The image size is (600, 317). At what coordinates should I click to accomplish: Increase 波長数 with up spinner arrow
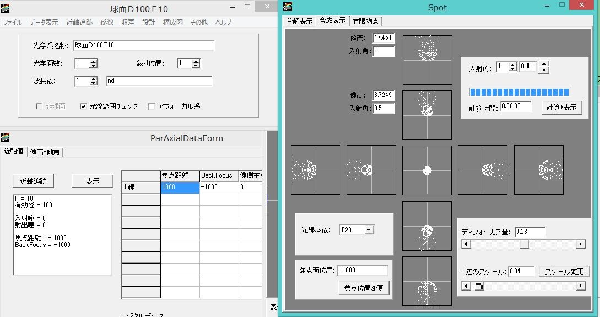coord(93,79)
